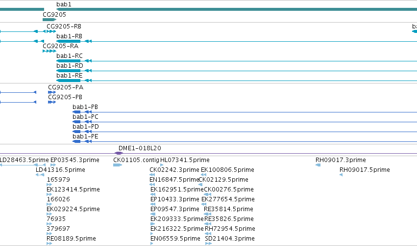Select the RE35826.5prime EST label
The width and height of the screenshot is (417, 246).
(229, 219)
